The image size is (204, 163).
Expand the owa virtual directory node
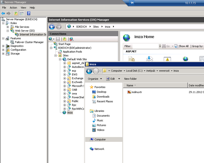click(65, 94)
